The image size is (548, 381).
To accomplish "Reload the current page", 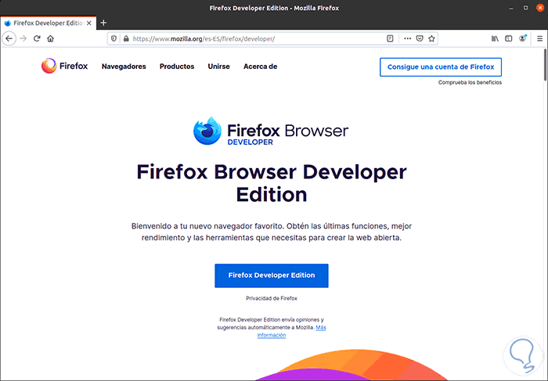I will pos(37,38).
